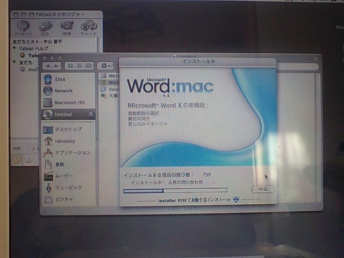Open Macintosh HD in sidebar
The width and height of the screenshot is (344, 258).
[68, 103]
